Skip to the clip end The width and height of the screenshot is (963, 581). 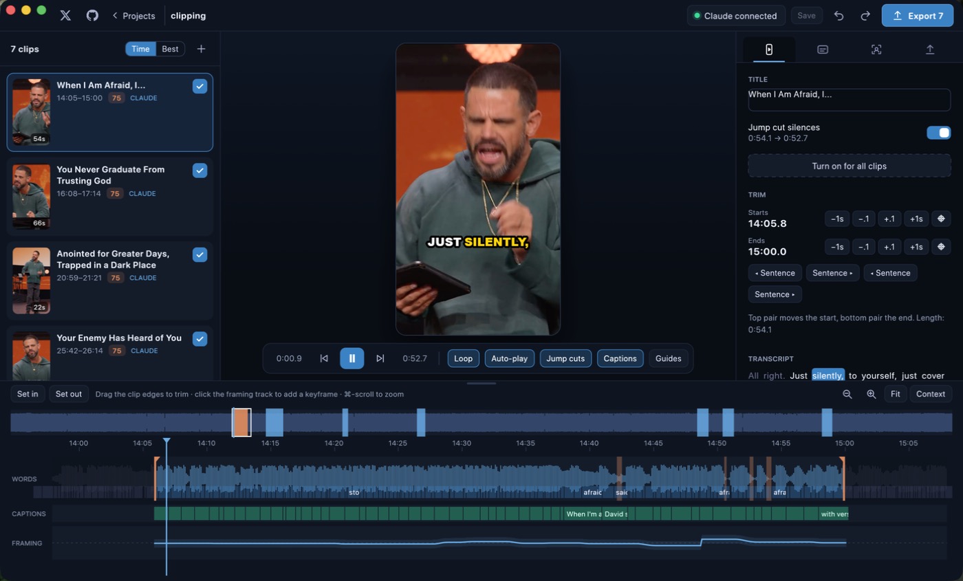pos(380,358)
